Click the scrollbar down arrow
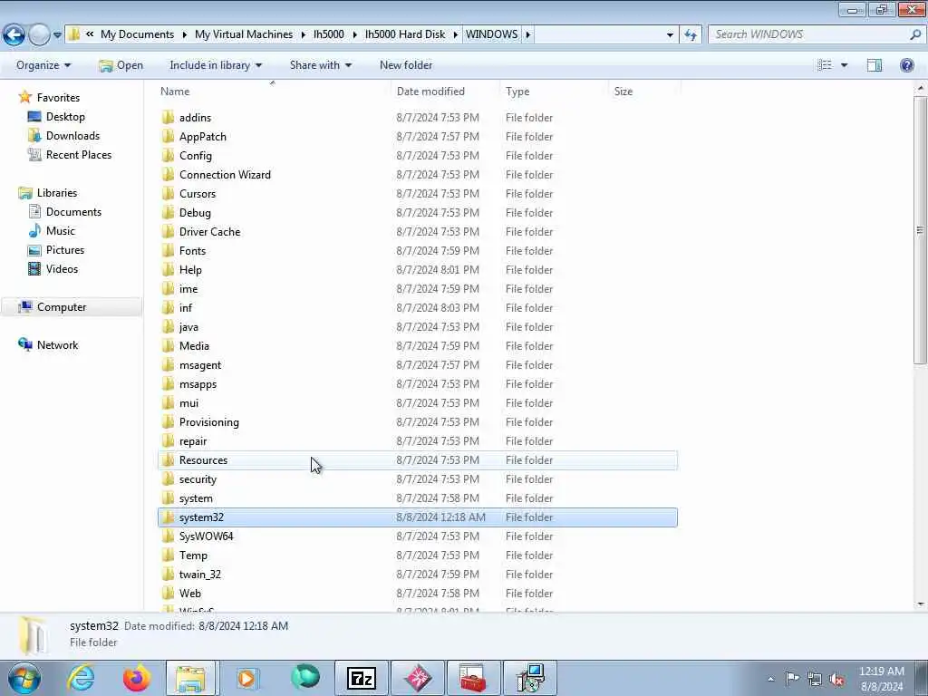928x696 pixels. (x=921, y=604)
